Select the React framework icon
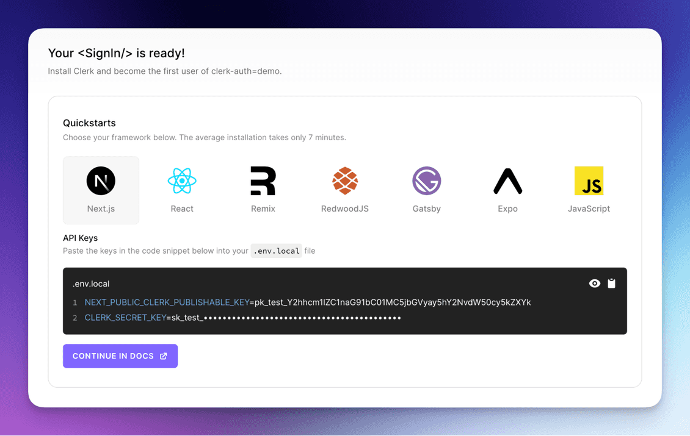 (x=182, y=180)
